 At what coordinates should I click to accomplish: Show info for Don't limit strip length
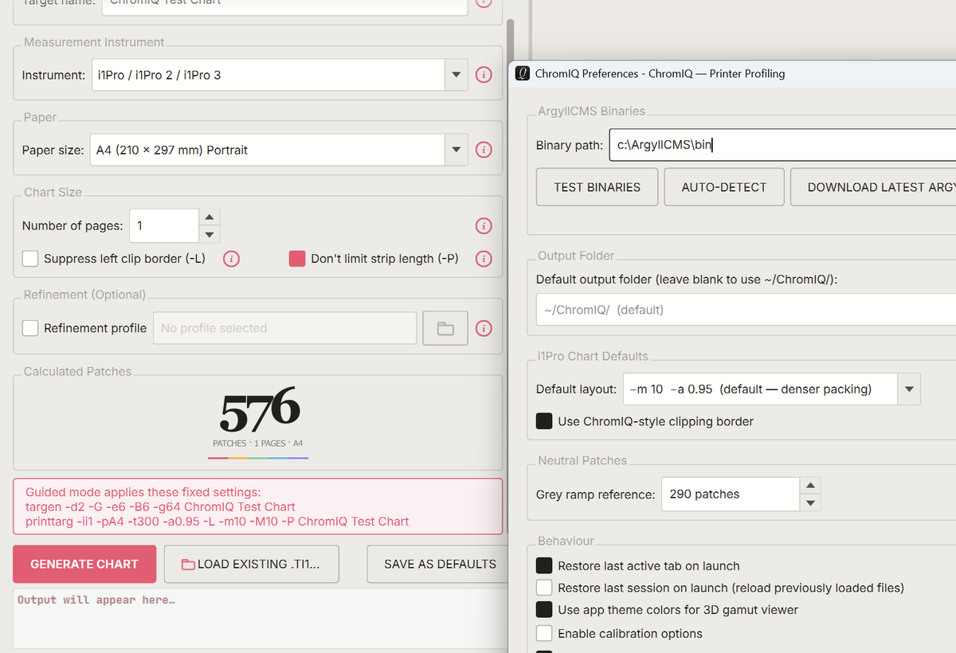point(483,259)
